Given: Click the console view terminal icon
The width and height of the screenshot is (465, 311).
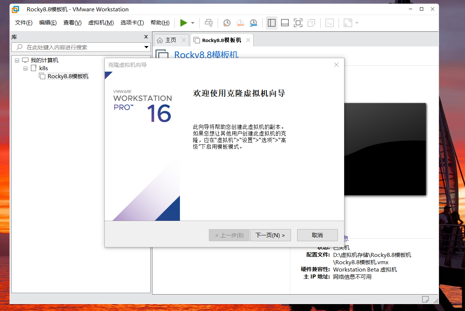Looking at the screenshot, I should click(x=329, y=23).
